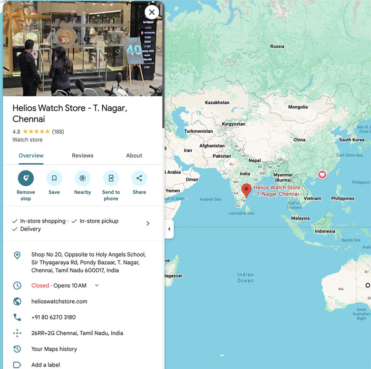Click the Save bookmark icon
371x369 pixels.
click(x=54, y=178)
